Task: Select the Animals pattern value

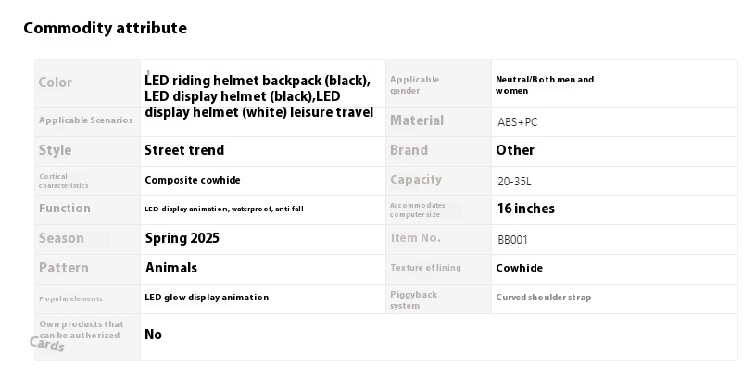Action: [171, 268]
